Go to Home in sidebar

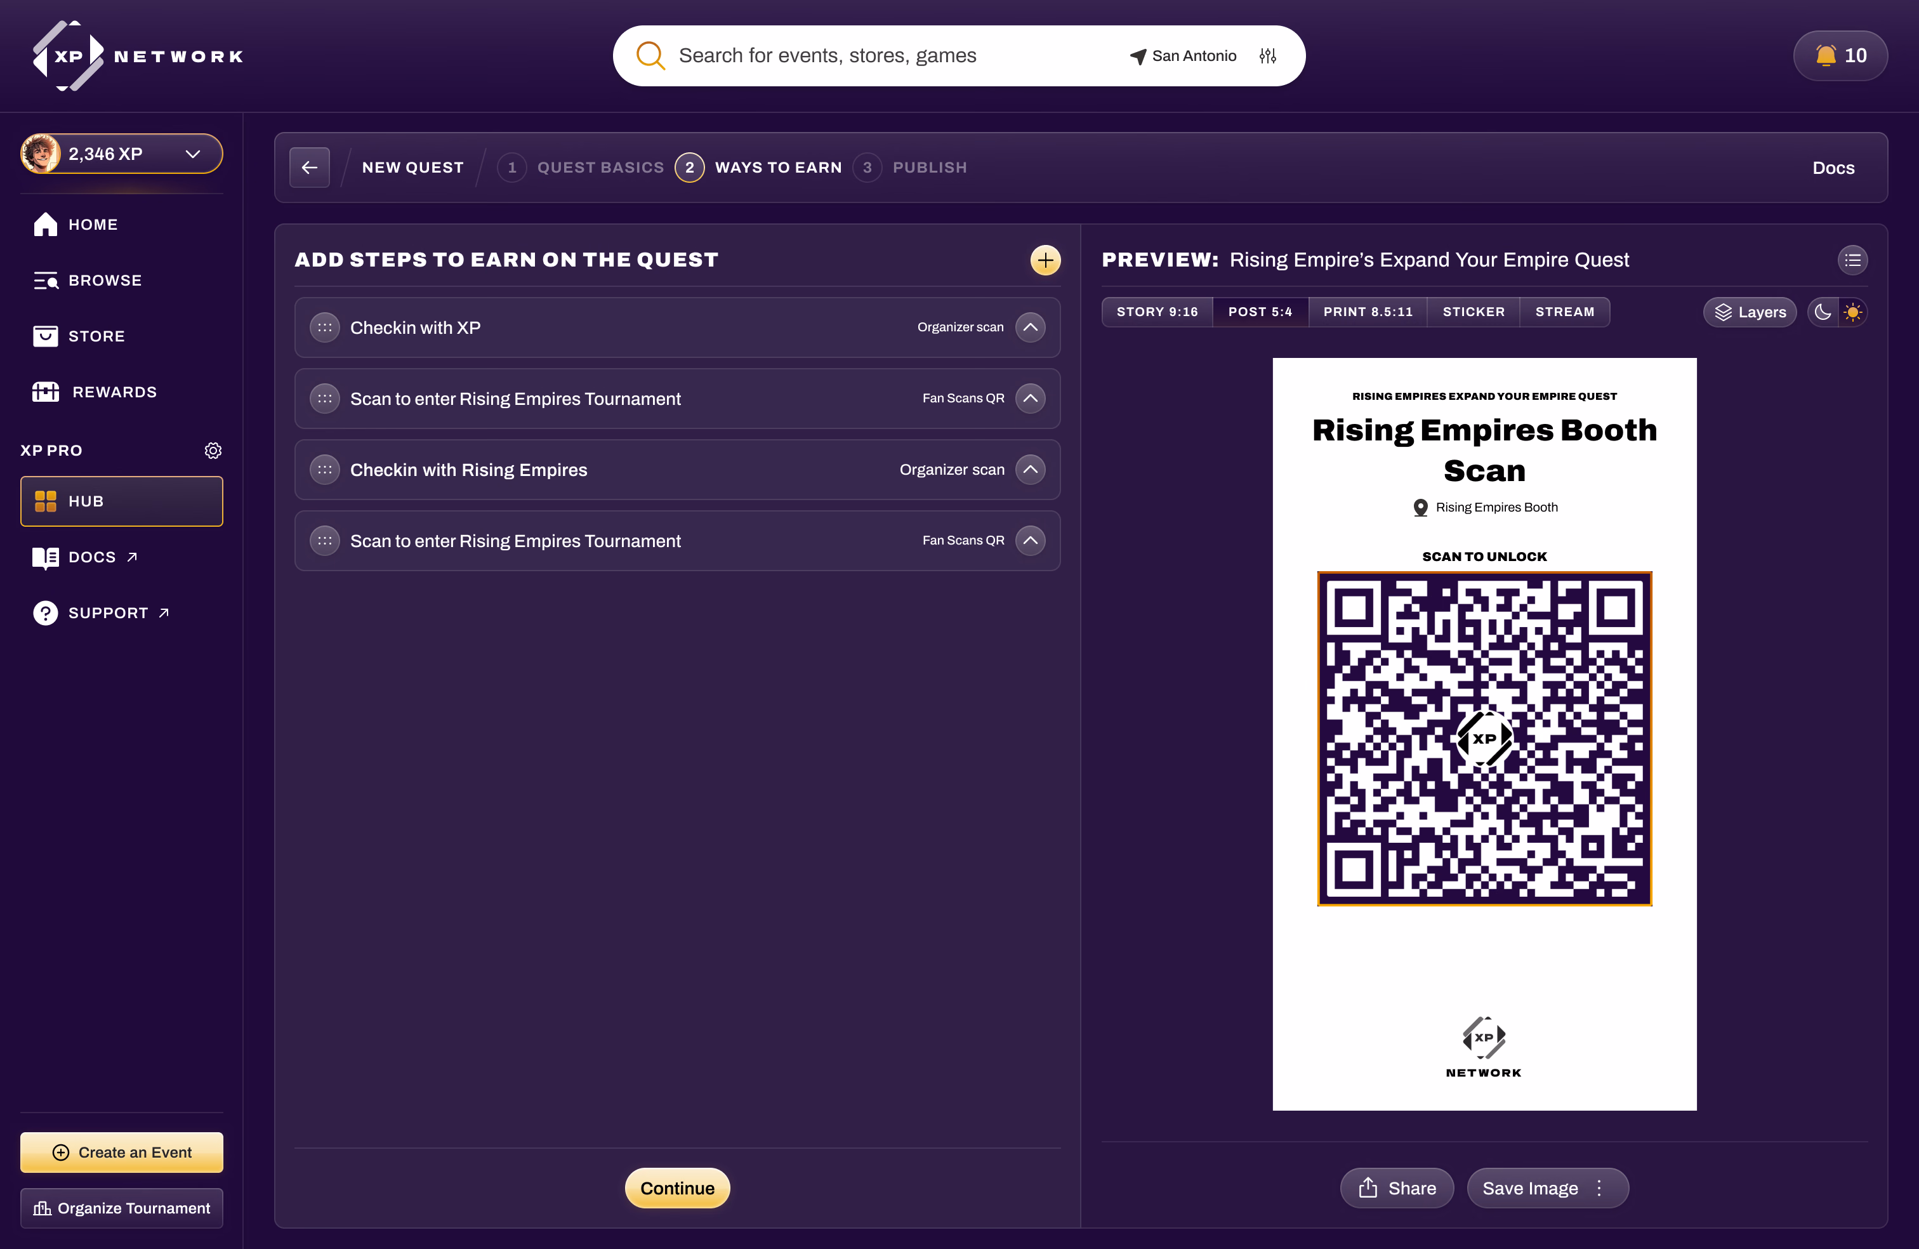(x=77, y=224)
